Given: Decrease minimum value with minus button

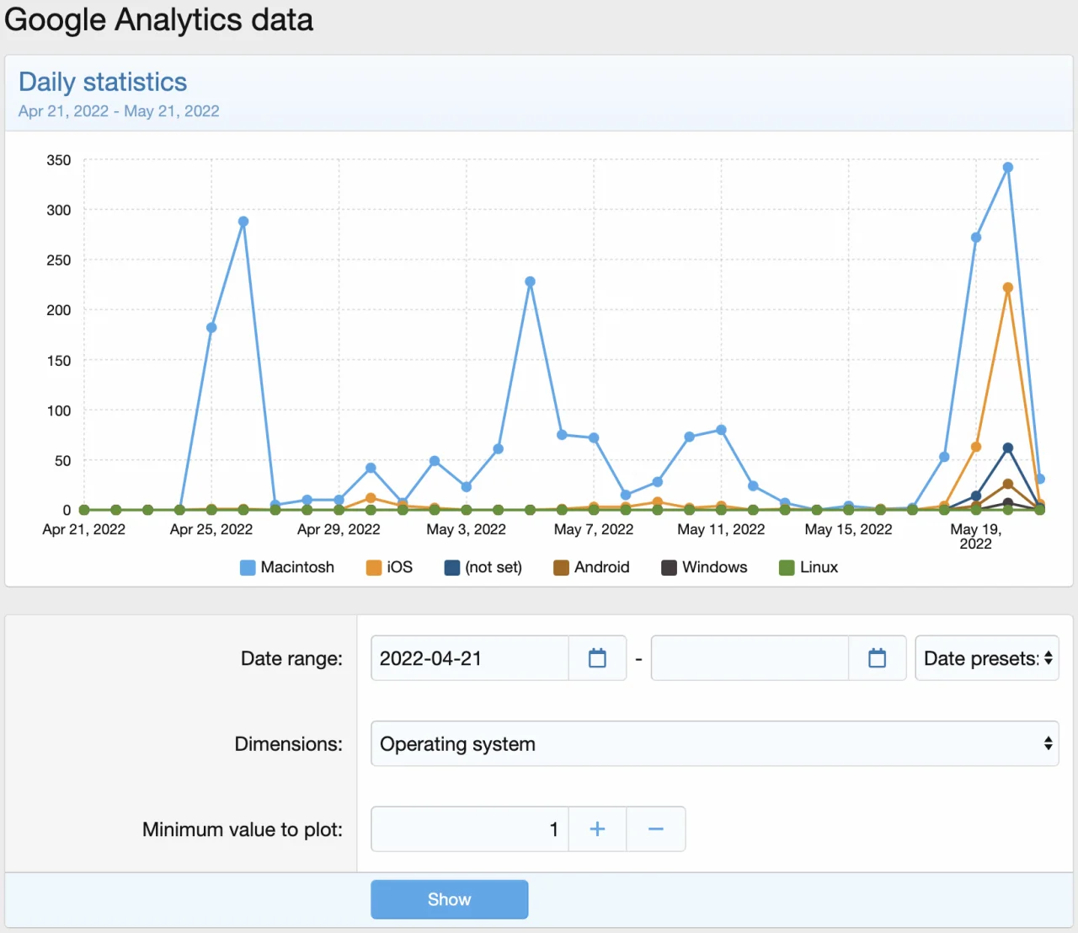Looking at the screenshot, I should point(655,829).
